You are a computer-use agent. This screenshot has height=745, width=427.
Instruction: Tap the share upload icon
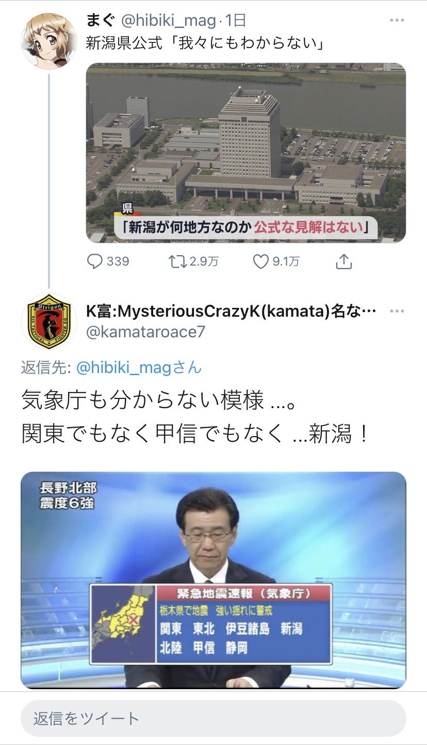pos(343,261)
